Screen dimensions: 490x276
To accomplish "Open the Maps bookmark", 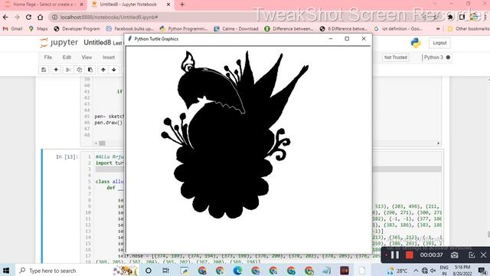I will pos(38,29).
